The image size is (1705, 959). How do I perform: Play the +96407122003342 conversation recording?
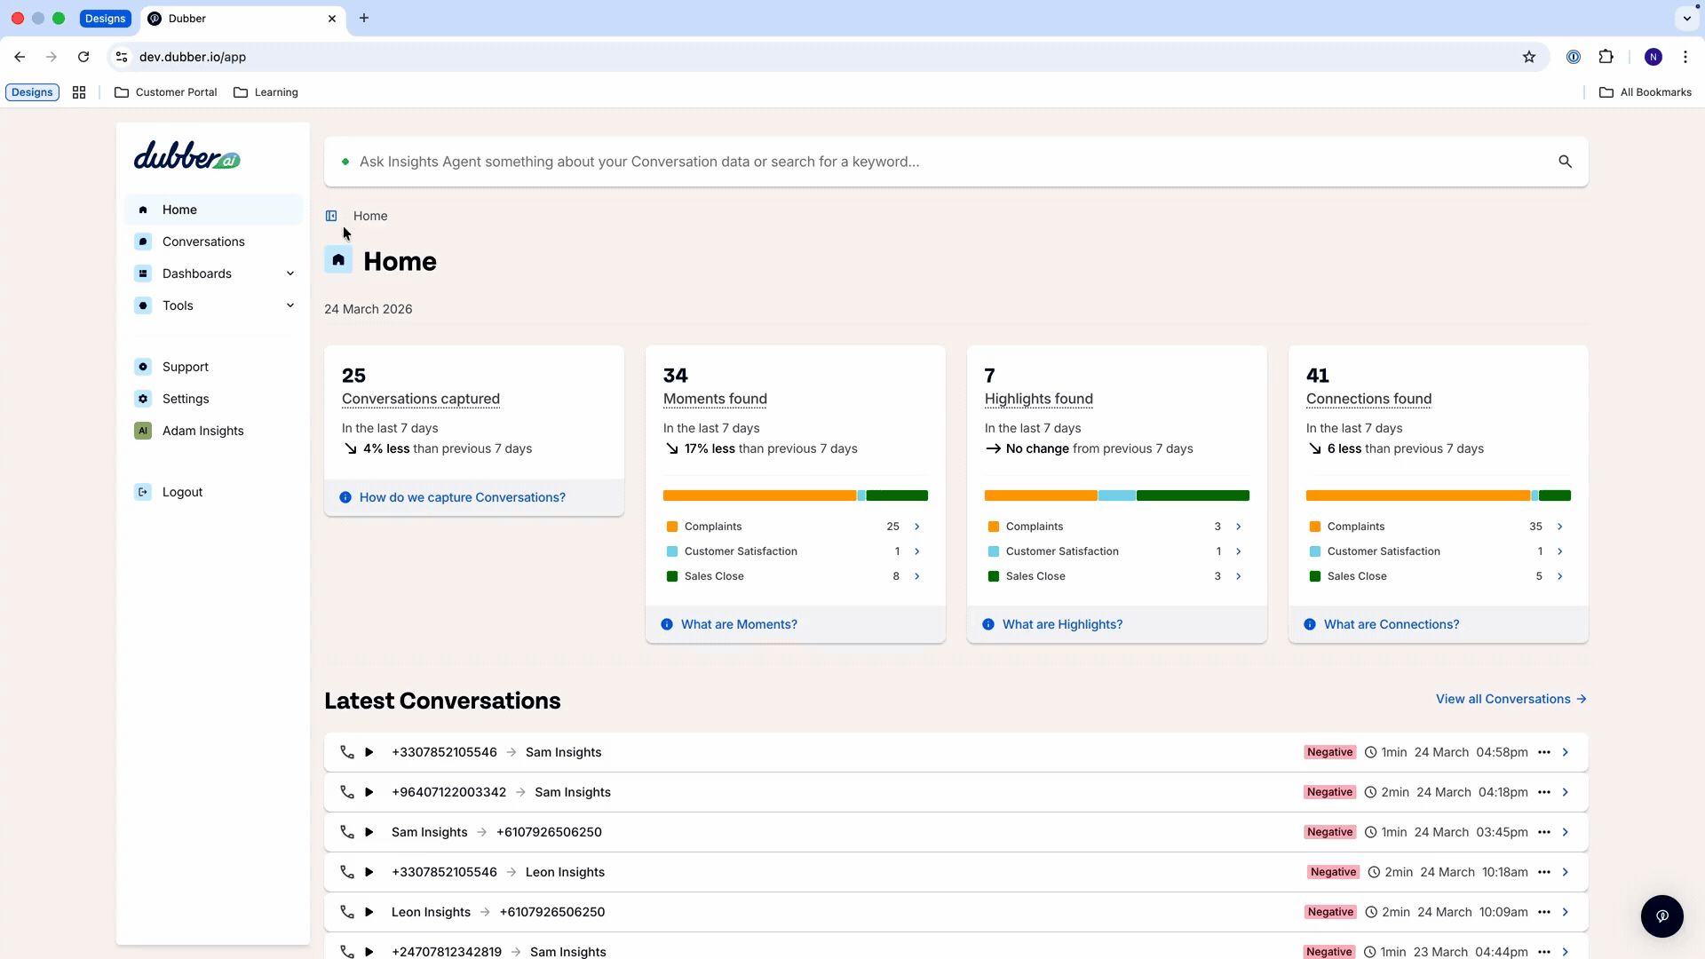(369, 792)
